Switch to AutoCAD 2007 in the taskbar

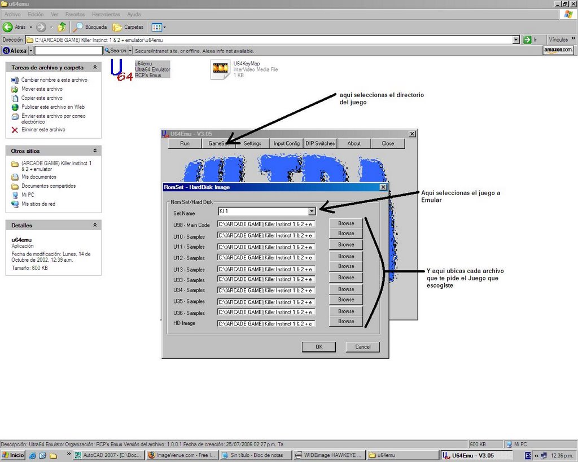click(x=109, y=455)
